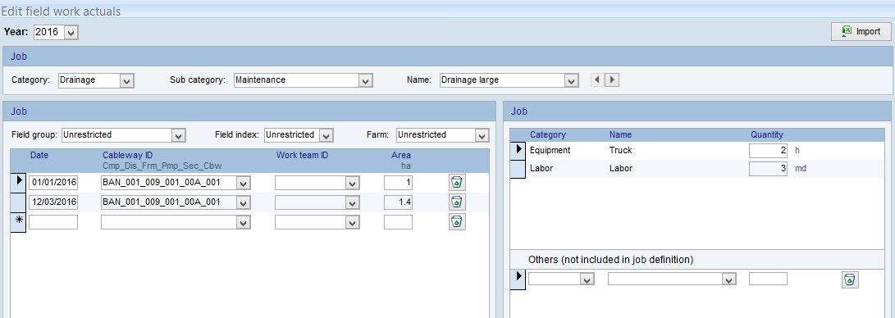895x318 pixels.
Task: Edit the date field 12/03/2016
Action: pyautogui.click(x=53, y=202)
